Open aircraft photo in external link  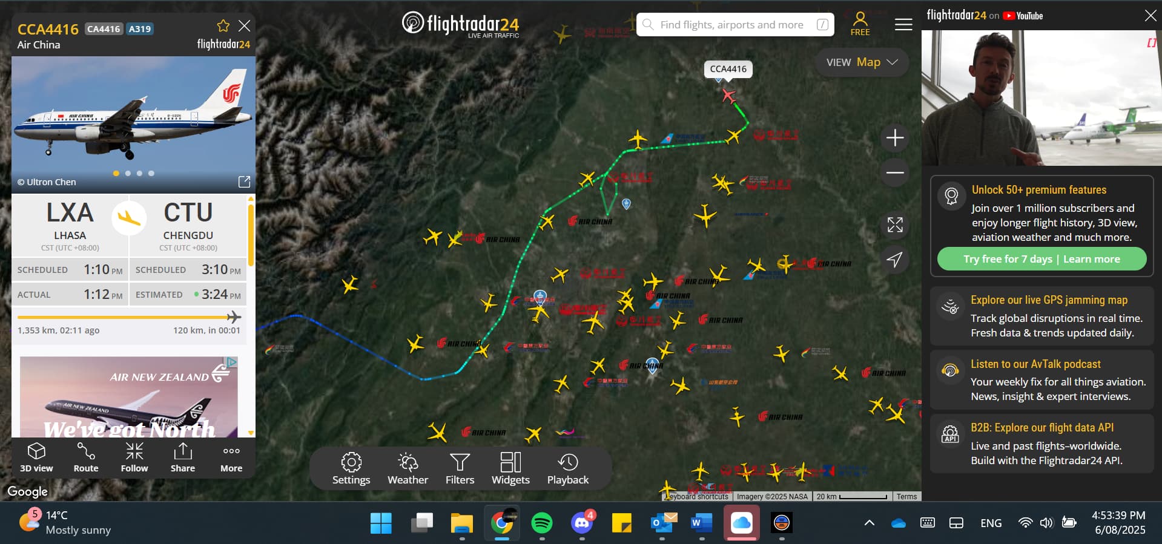click(244, 182)
